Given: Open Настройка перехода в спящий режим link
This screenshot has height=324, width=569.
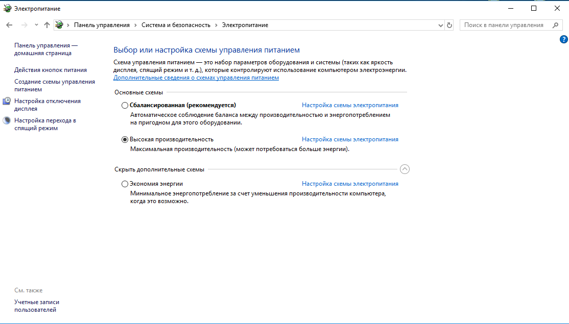Looking at the screenshot, I should (45, 124).
